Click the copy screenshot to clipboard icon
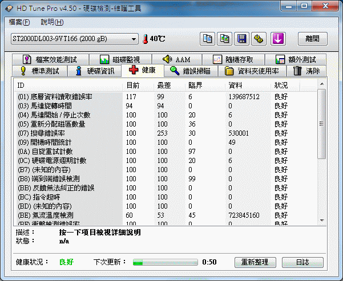343x281 pixels. pyautogui.click(x=224, y=39)
